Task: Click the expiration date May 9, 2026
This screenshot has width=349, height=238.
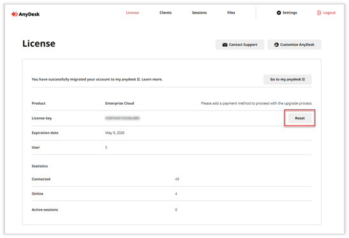Action: 115,133
